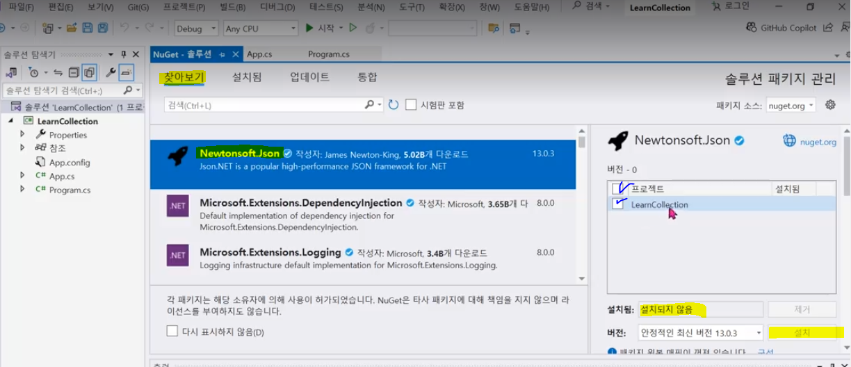Screen dimensions: 851x367
Task: Open the 파일(F) menu
Action: (x=20, y=7)
